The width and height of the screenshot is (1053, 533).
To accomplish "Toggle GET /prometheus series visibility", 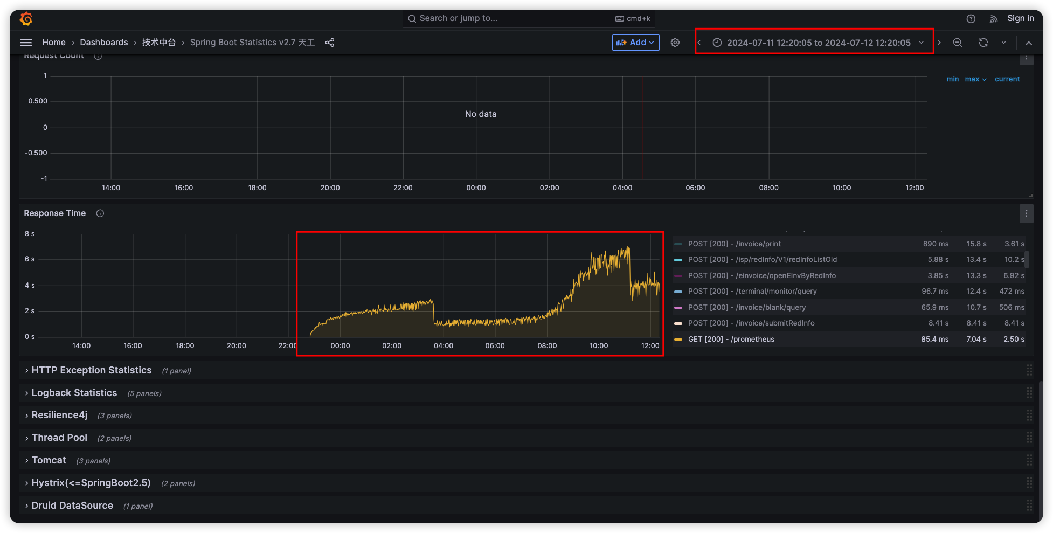I will click(730, 340).
